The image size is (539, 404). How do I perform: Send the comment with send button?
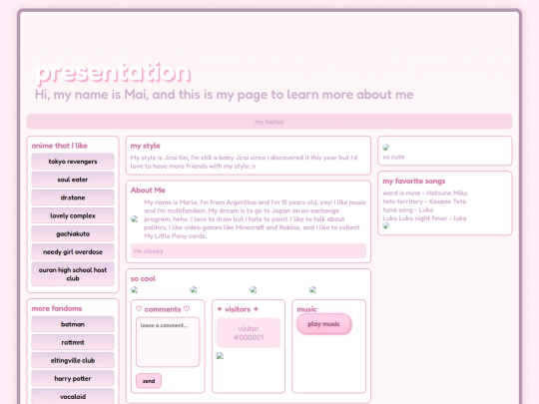point(149,381)
